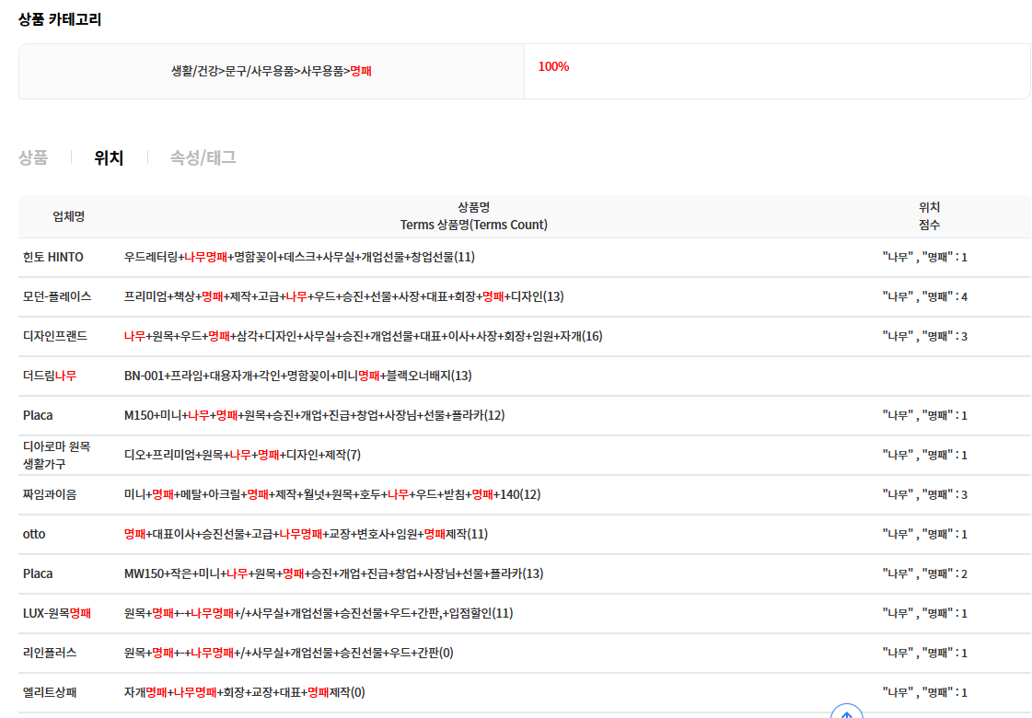The width and height of the screenshot is (1032, 718).
Task: Select the 더드림나무 company cell
Action: [x=50, y=376]
